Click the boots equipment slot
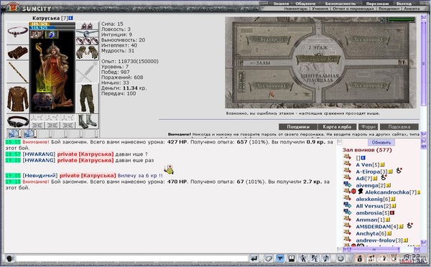The height and width of the screenshot is (267, 431). [87, 121]
